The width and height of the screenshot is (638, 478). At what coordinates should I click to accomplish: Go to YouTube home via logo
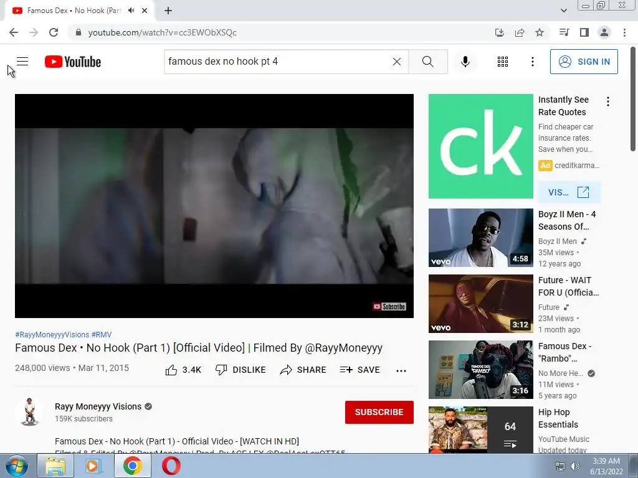pos(73,62)
